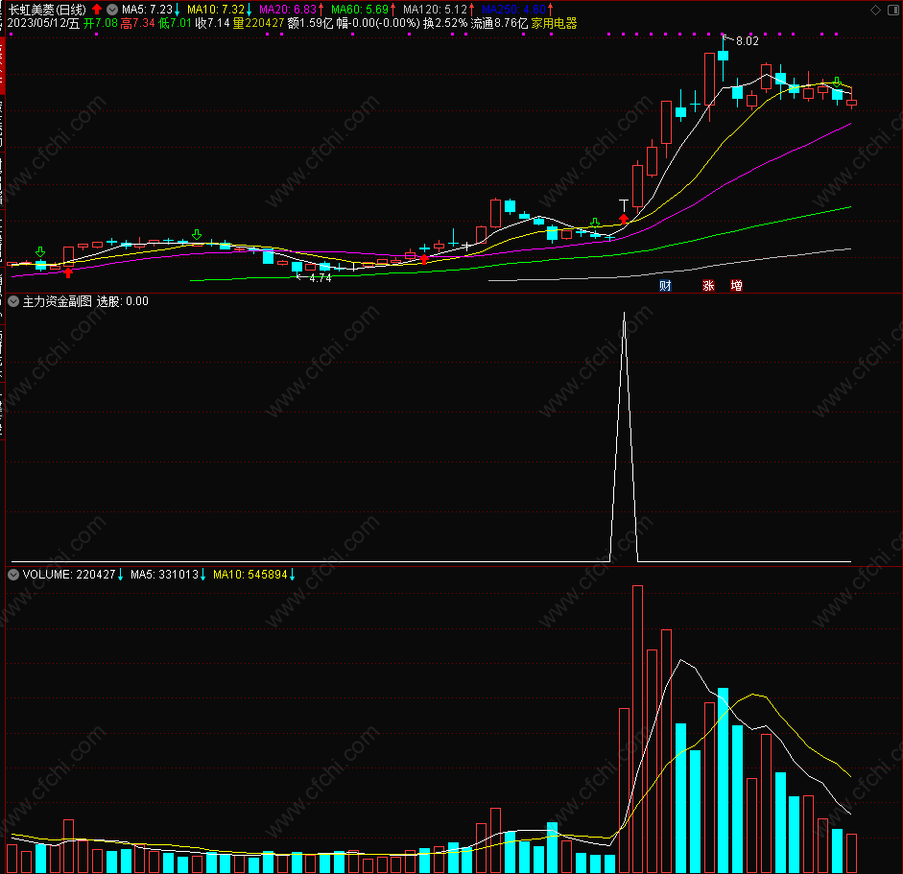Click the 收7.14 close price value

[x=212, y=23]
